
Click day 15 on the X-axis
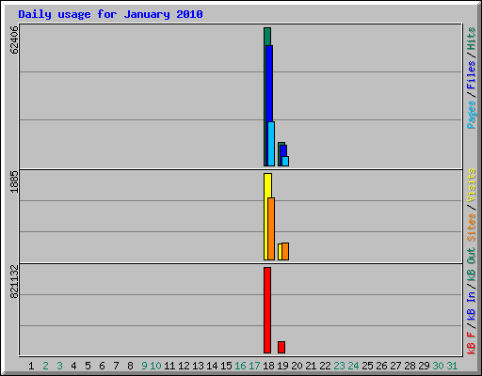[x=226, y=366]
